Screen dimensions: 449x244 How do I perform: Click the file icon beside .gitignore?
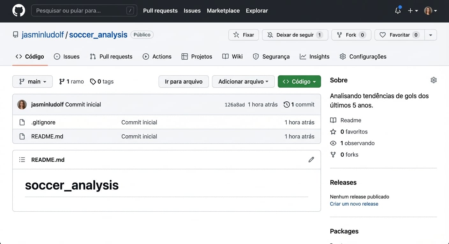pyautogui.click(x=22, y=122)
